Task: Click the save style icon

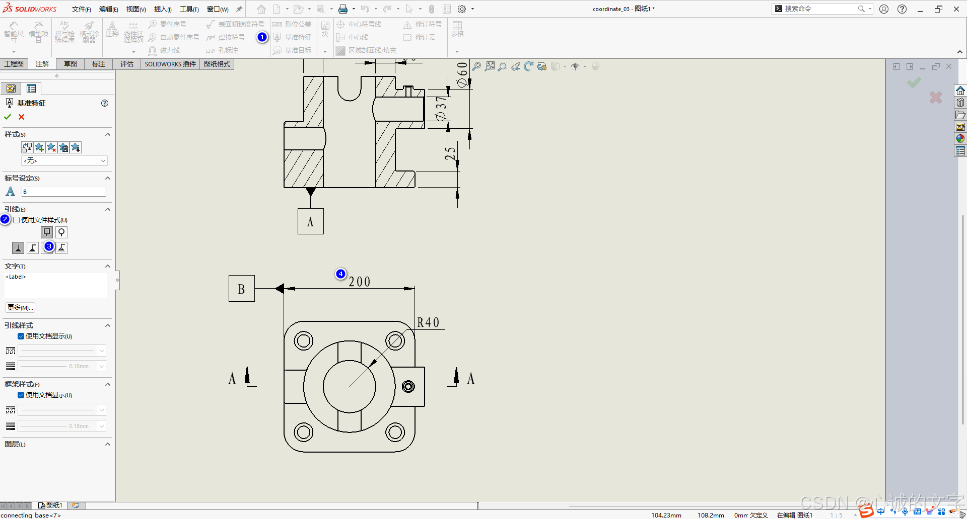Action: pos(63,147)
